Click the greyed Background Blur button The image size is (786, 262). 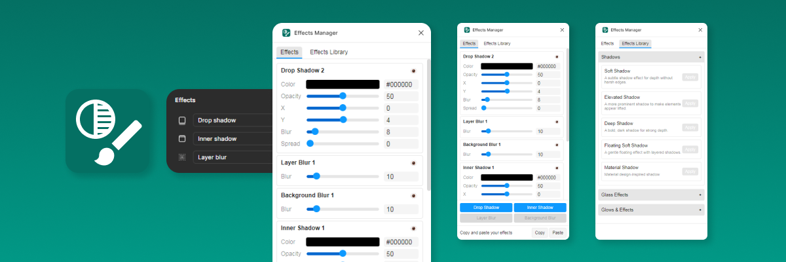coord(540,218)
